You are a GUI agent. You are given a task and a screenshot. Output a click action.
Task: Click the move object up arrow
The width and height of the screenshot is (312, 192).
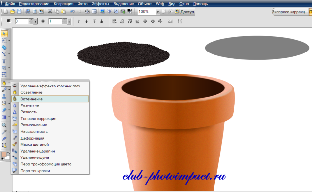pyautogui.click(x=79, y=21)
